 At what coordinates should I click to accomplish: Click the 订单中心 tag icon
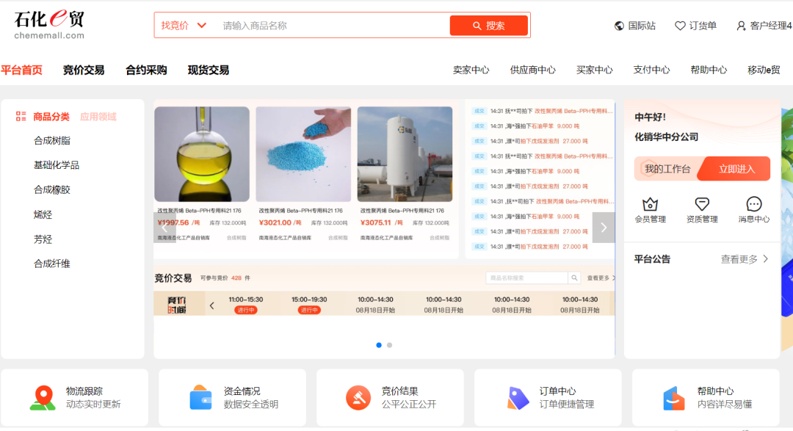point(518,398)
